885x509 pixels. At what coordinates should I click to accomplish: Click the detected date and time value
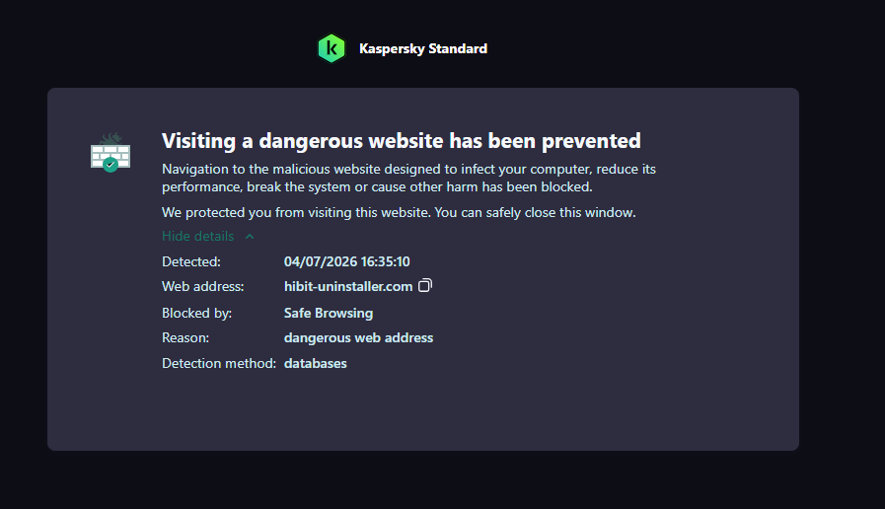click(x=347, y=261)
